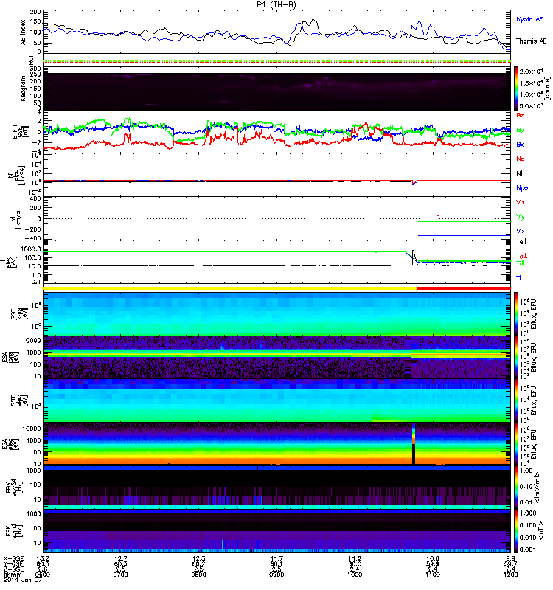Click the red Bz legend label

(520, 115)
